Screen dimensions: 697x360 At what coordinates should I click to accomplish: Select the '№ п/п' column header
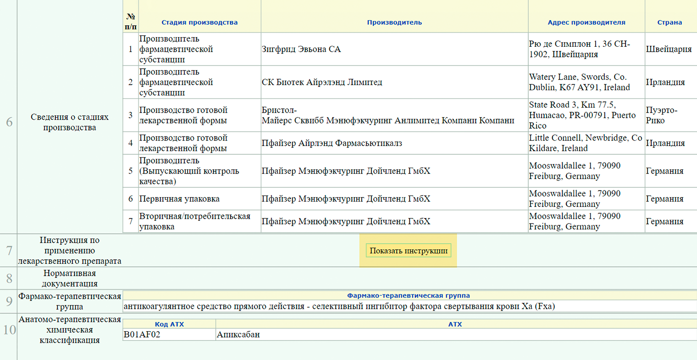(131, 22)
